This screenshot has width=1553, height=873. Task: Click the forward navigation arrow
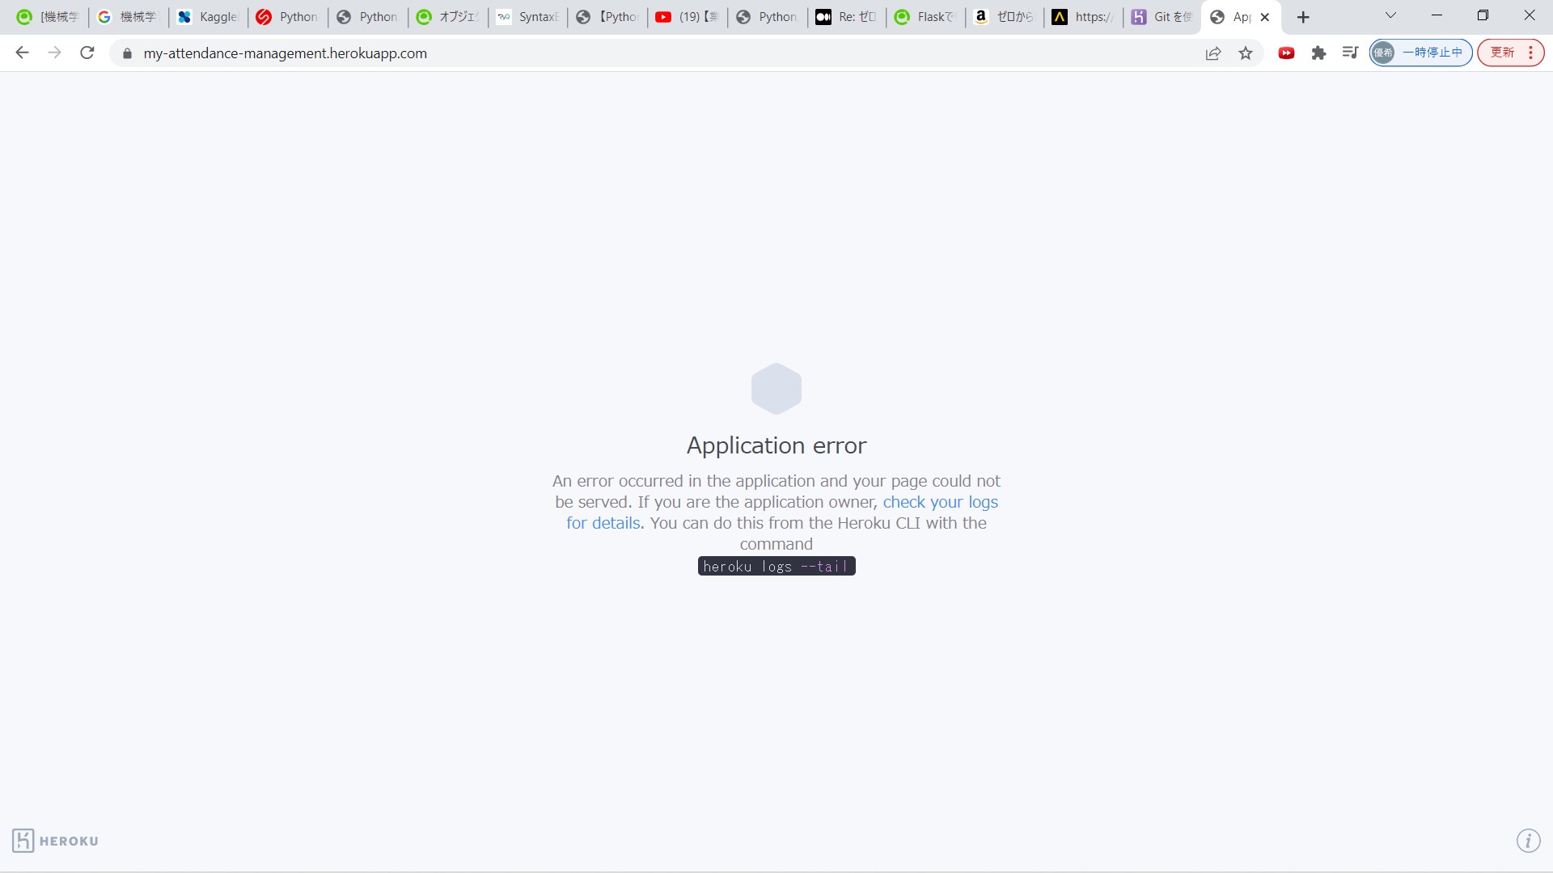tap(54, 53)
